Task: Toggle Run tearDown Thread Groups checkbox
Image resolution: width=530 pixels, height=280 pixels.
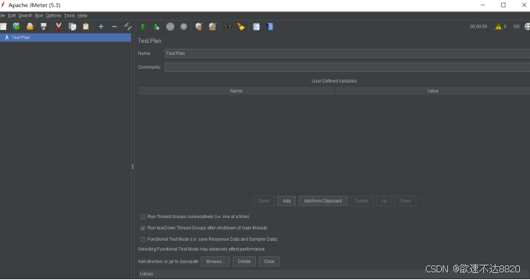Action: pyautogui.click(x=142, y=228)
